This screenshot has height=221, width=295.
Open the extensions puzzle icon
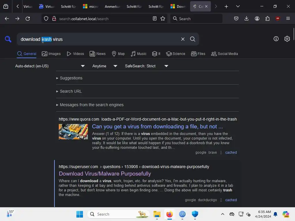coord(267,19)
